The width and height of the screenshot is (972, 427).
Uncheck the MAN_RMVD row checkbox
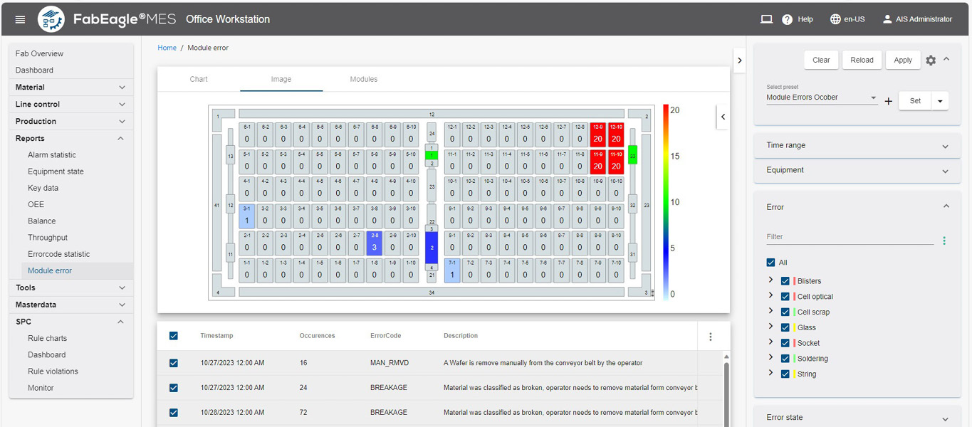[x=174, y=363]
